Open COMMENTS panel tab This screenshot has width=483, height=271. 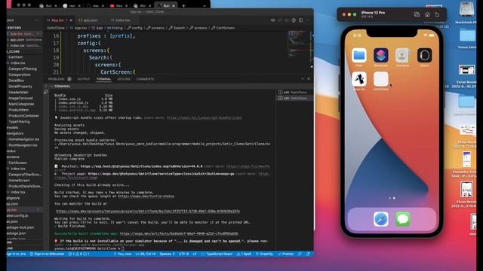pos(145,79)
